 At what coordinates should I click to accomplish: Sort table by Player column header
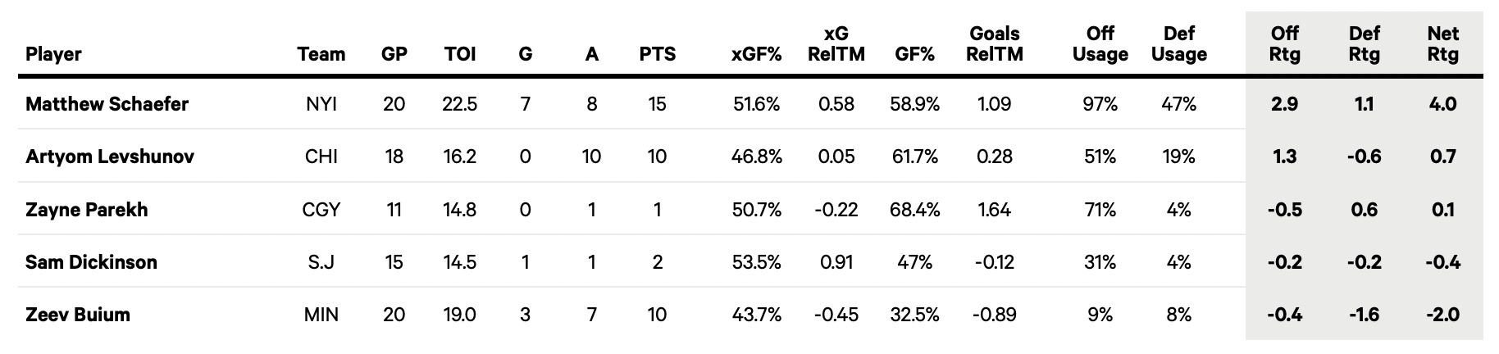54,54
